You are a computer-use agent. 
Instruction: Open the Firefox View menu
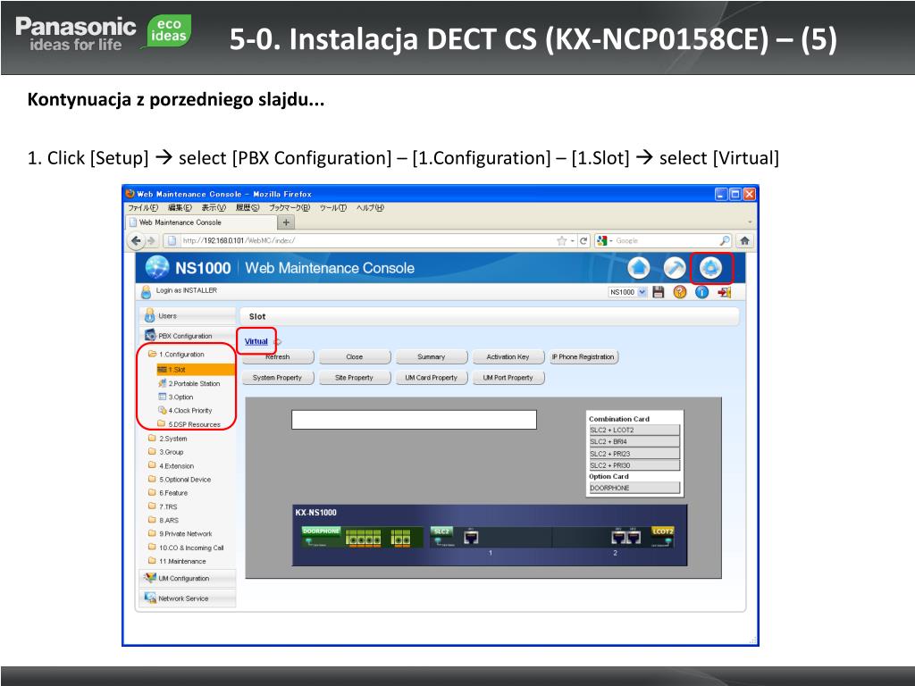coord(214,207)
